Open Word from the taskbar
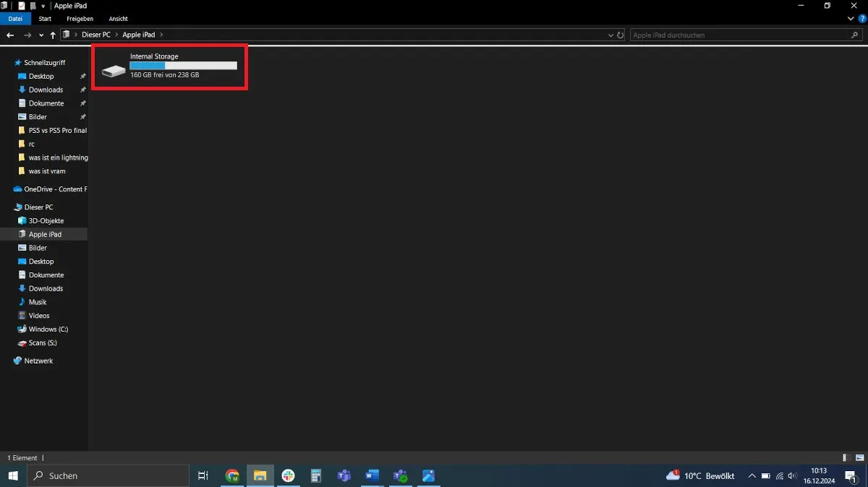 (372, 475)
